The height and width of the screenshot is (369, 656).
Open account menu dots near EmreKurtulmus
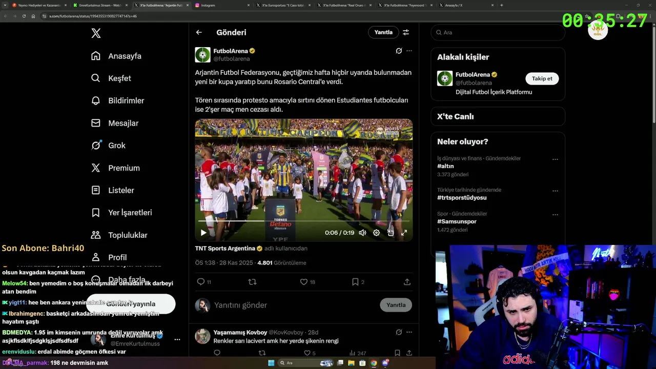(x=177, y=339)
